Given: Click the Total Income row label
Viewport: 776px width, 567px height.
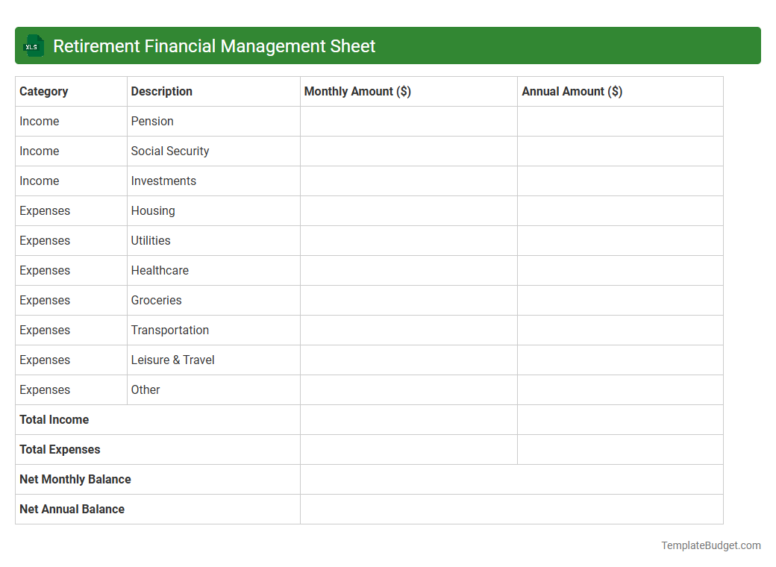Looking at the screenshot, I should click(x=54, y=419).
